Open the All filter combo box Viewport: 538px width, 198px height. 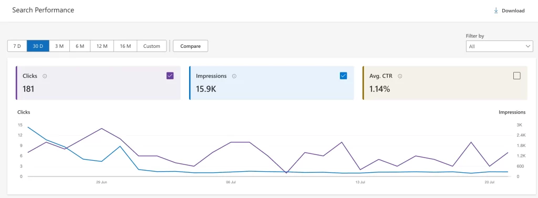pyautogui.click(x=499, y=46)
